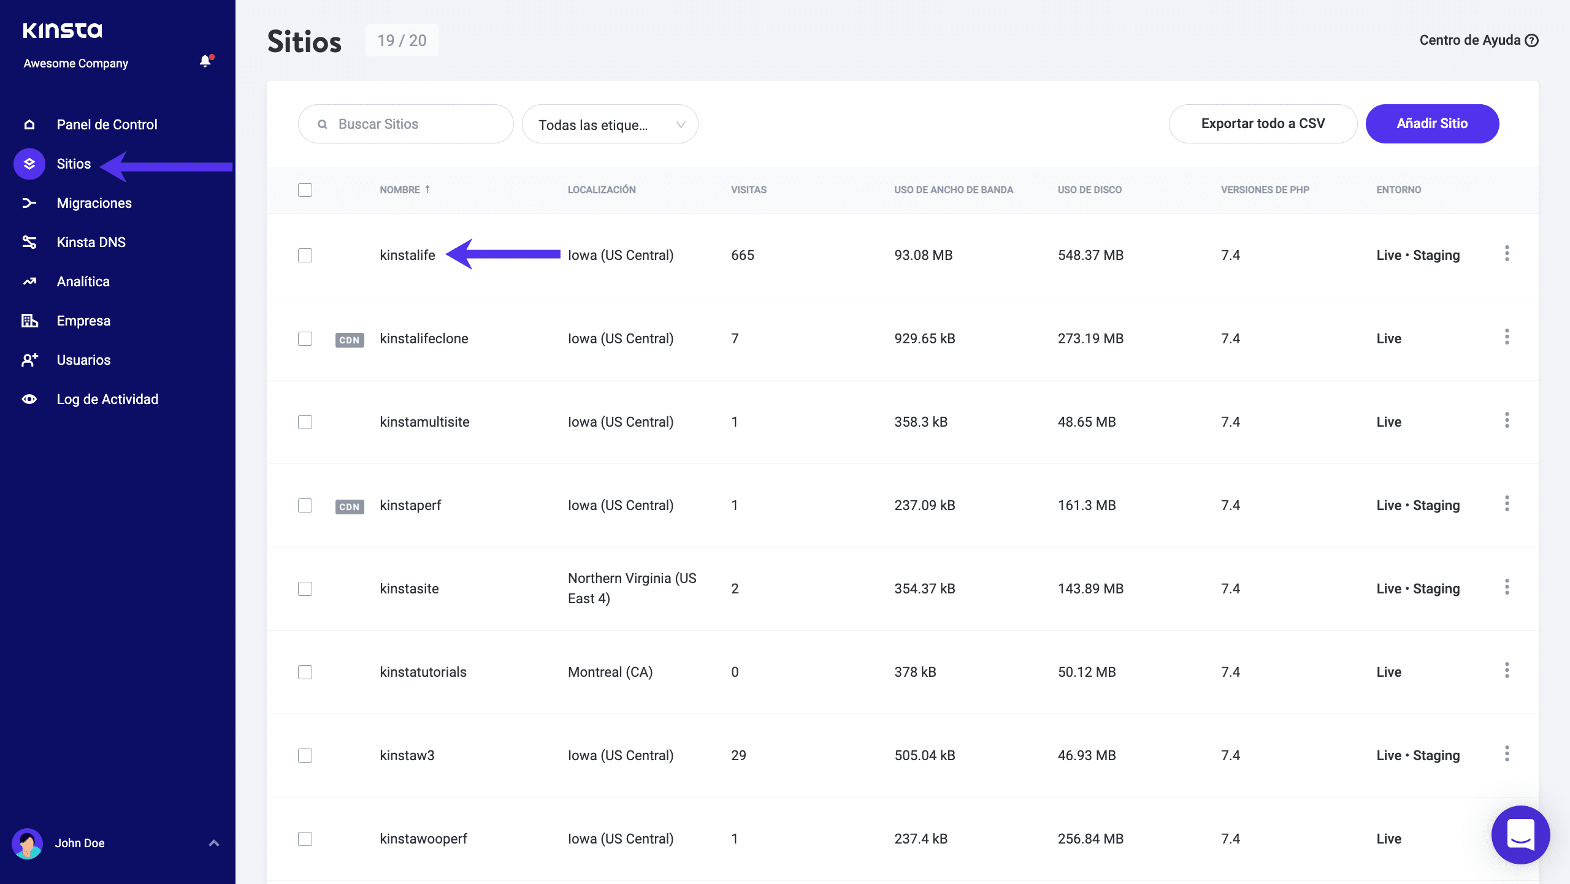Image resolution: width=1570 pixels, height=884 pixels.
Task: Click Exportar todo a CSV button
Action: coord(1262,124)
